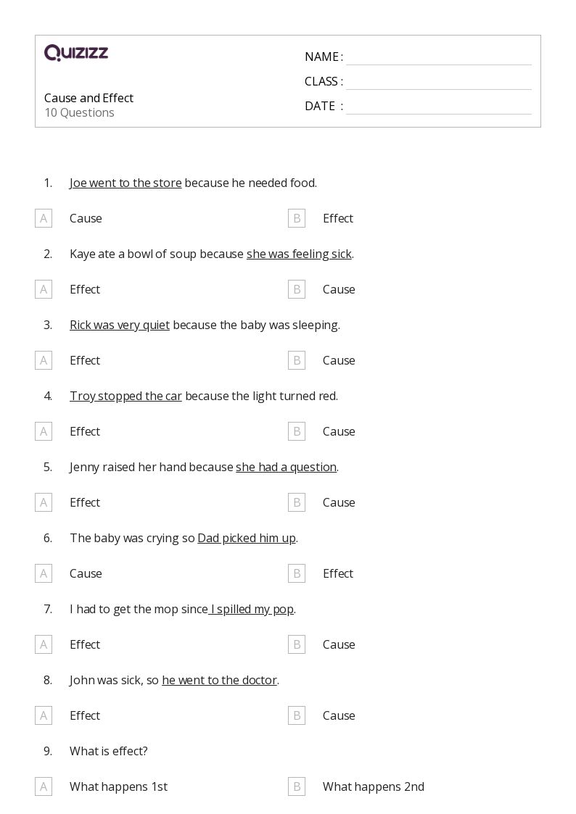This screenshot has height=814, width=576.
Task: Select option A Cause for question 1
Action: click(44, 218)
